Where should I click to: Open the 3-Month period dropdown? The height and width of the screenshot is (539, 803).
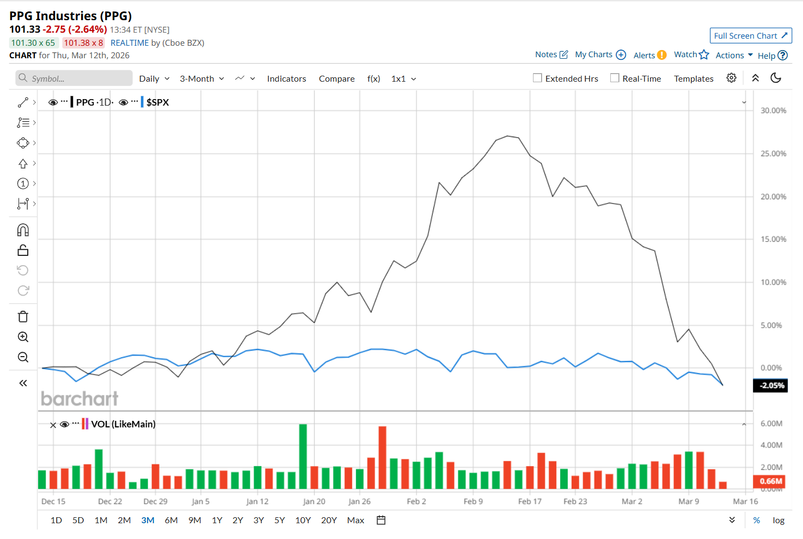coord(202,78)
